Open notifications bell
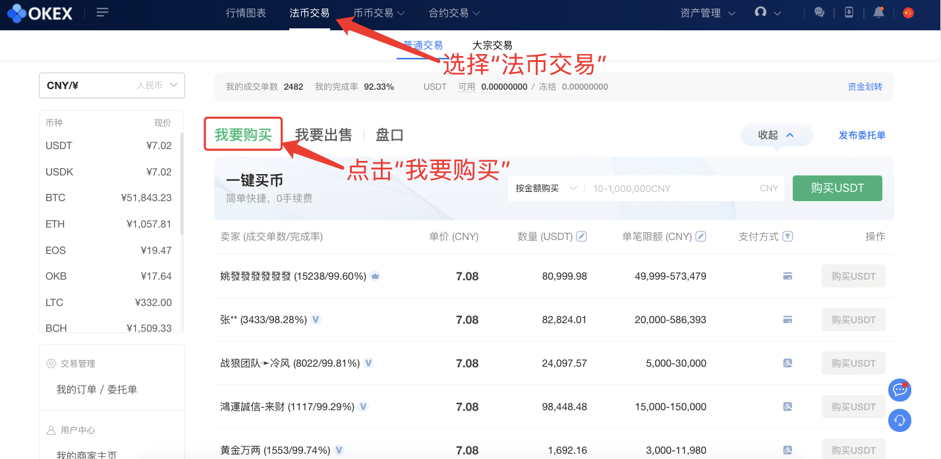The image size is (941, 459). (878, 13)
